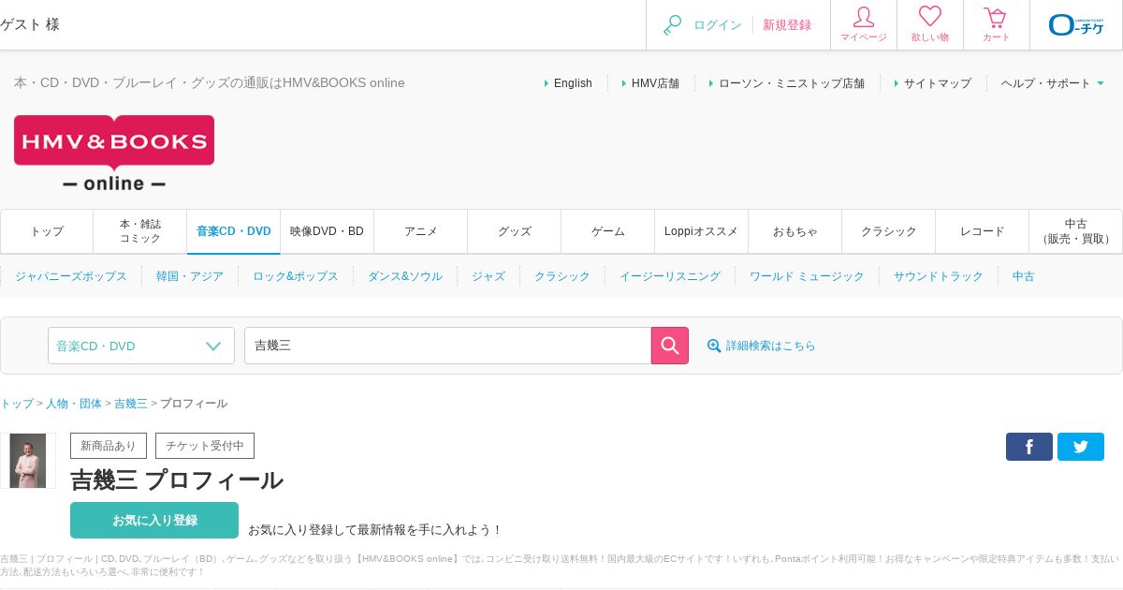Click the トップ breadcrumb link
The width and height of the screenshot is (1123, 590).
[17, 404]
